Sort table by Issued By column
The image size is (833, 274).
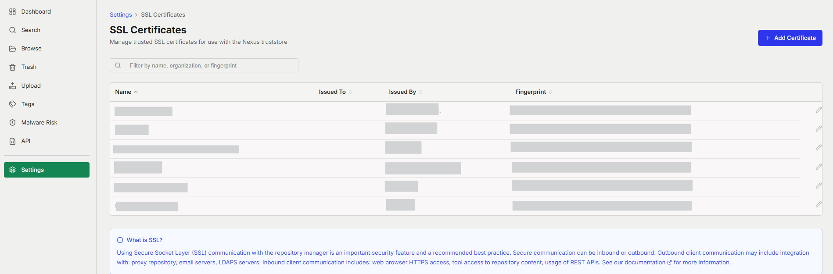point(406,92)
